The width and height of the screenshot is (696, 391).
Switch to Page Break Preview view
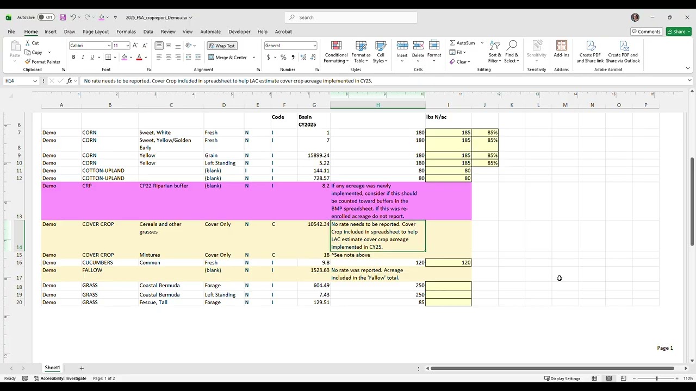(623, 379)
